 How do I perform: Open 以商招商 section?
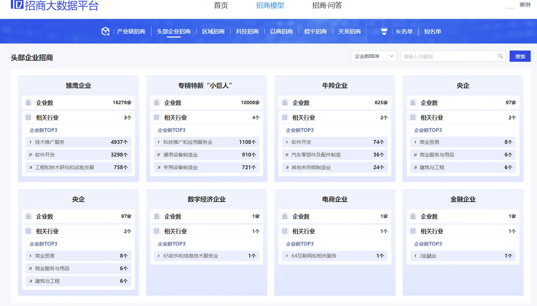click(281, 32)
